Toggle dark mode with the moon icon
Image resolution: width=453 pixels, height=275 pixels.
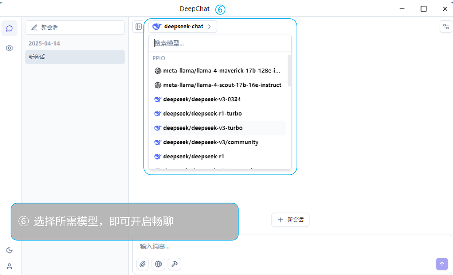9,250
